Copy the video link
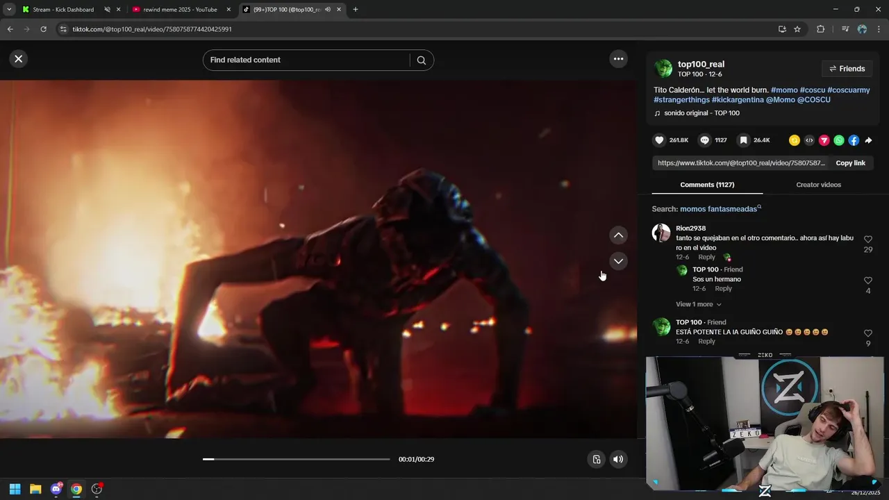This screenshot has height=500, width=889. (x=850, y=163)
